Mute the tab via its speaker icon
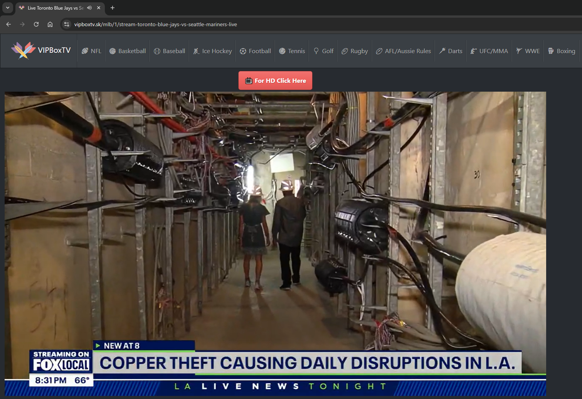 coord(89,8)
